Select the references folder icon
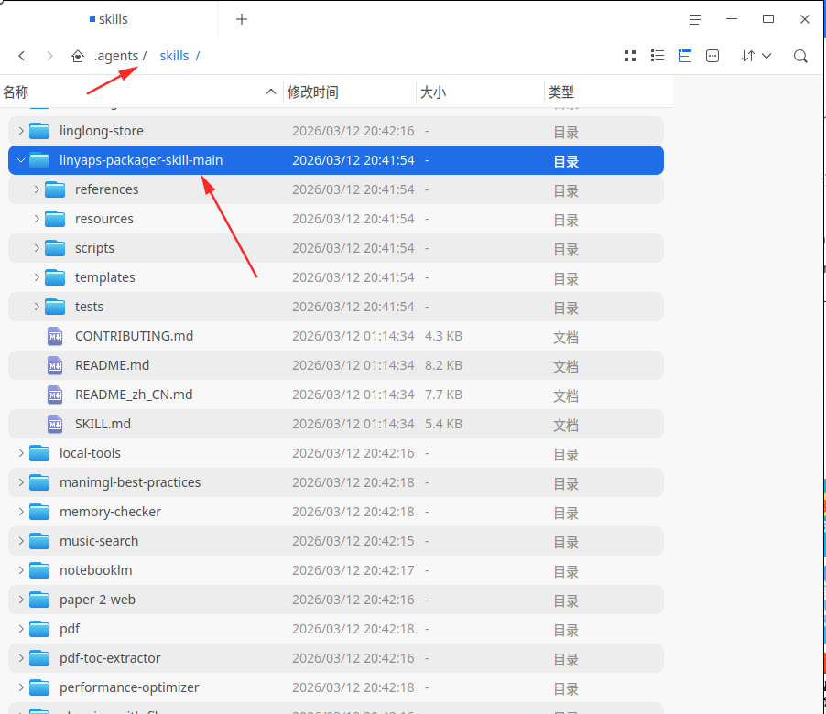This screenshot has width=826, height=714. [55, 189]
